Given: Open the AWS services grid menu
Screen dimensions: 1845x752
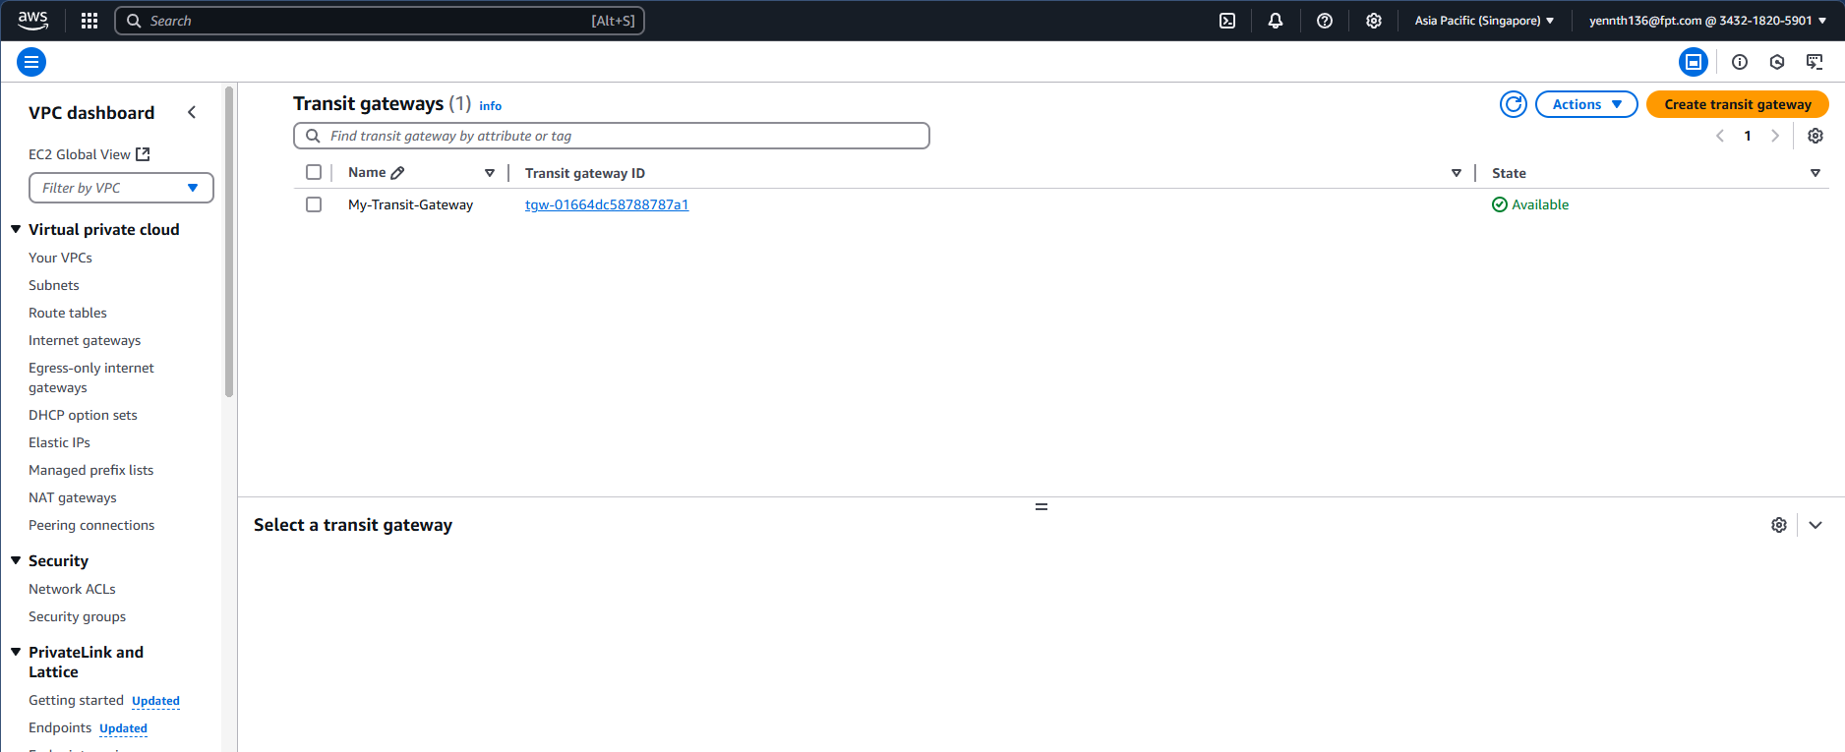Looking at the screenshot, I should pyautogui.click(x=89, y=21).
